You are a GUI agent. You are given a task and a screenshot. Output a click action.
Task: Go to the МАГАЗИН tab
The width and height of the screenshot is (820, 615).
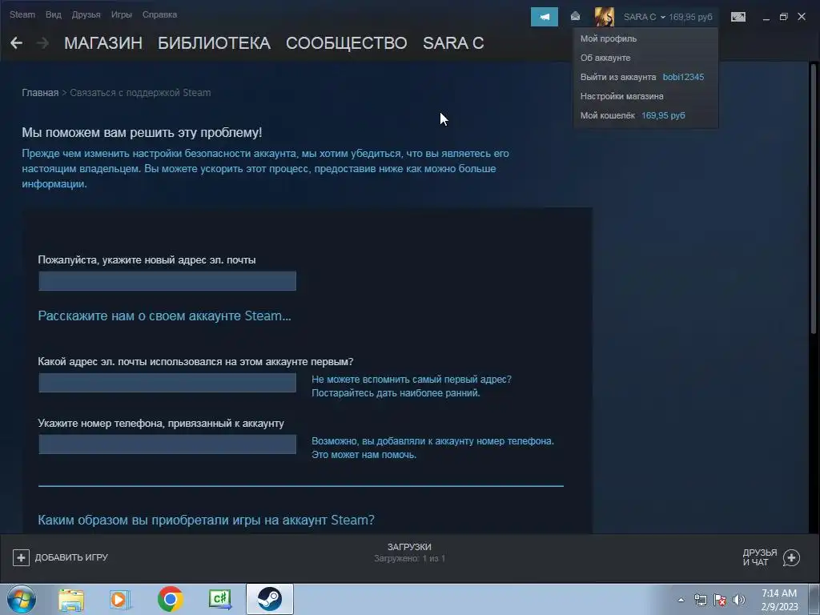click(x=103, y=43)
